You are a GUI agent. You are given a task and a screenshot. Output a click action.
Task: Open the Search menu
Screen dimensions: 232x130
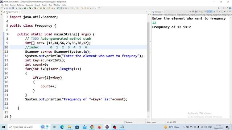(x=37, y=5)
